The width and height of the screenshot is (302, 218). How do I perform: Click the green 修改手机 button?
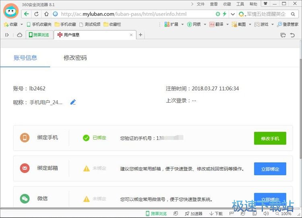270,138
